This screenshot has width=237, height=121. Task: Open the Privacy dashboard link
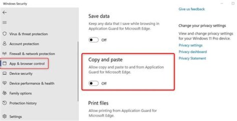(193, 52)
